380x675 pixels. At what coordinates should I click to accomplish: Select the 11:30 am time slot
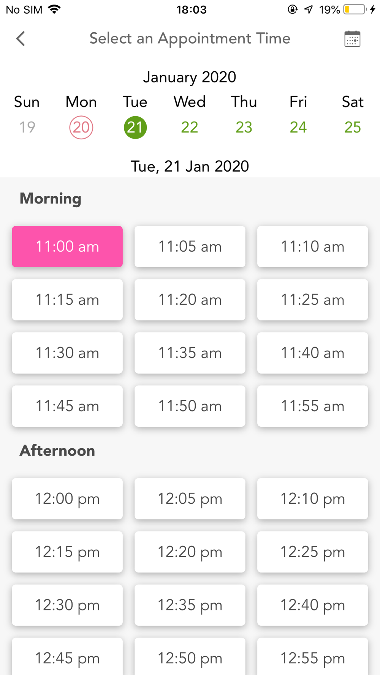click(x=67, y=353)
